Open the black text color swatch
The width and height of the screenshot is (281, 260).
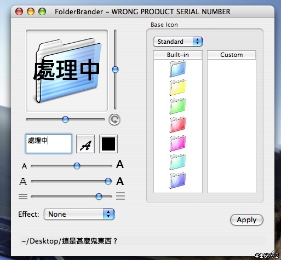108,144
